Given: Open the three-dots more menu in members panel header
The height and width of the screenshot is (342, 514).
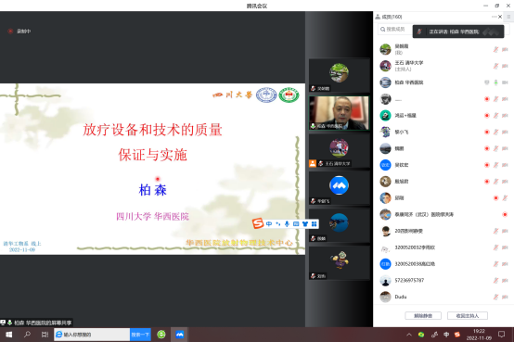Looking at the screenshot, I should coord(494,17).
